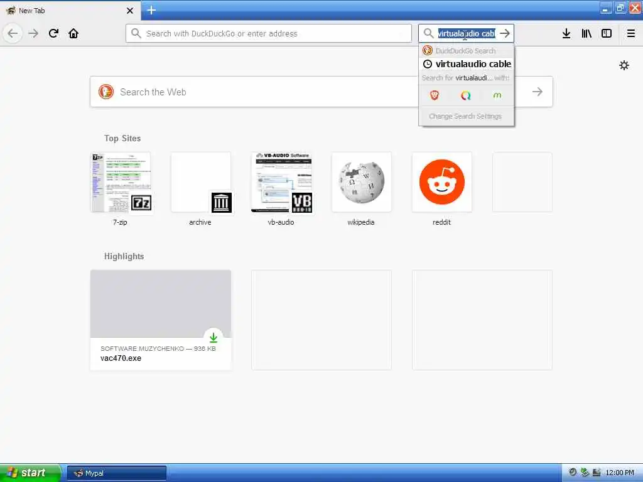Click the Highlights section heading
The width and height of the screenshot is (643, 482).
pyautogui.click(x=124, y=257)
